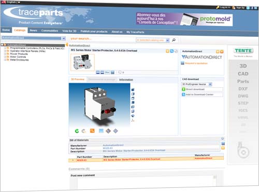Image resolution: width=259 pixels, height=192 pixels.
Task: Click the sixth view-cube icon beside 3D preview
Action: (133, 111)
